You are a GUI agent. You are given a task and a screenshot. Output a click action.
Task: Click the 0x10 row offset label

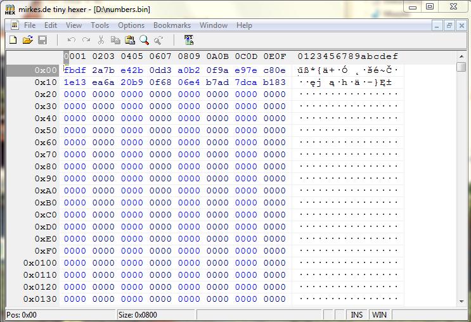click(x=46, y=82)
